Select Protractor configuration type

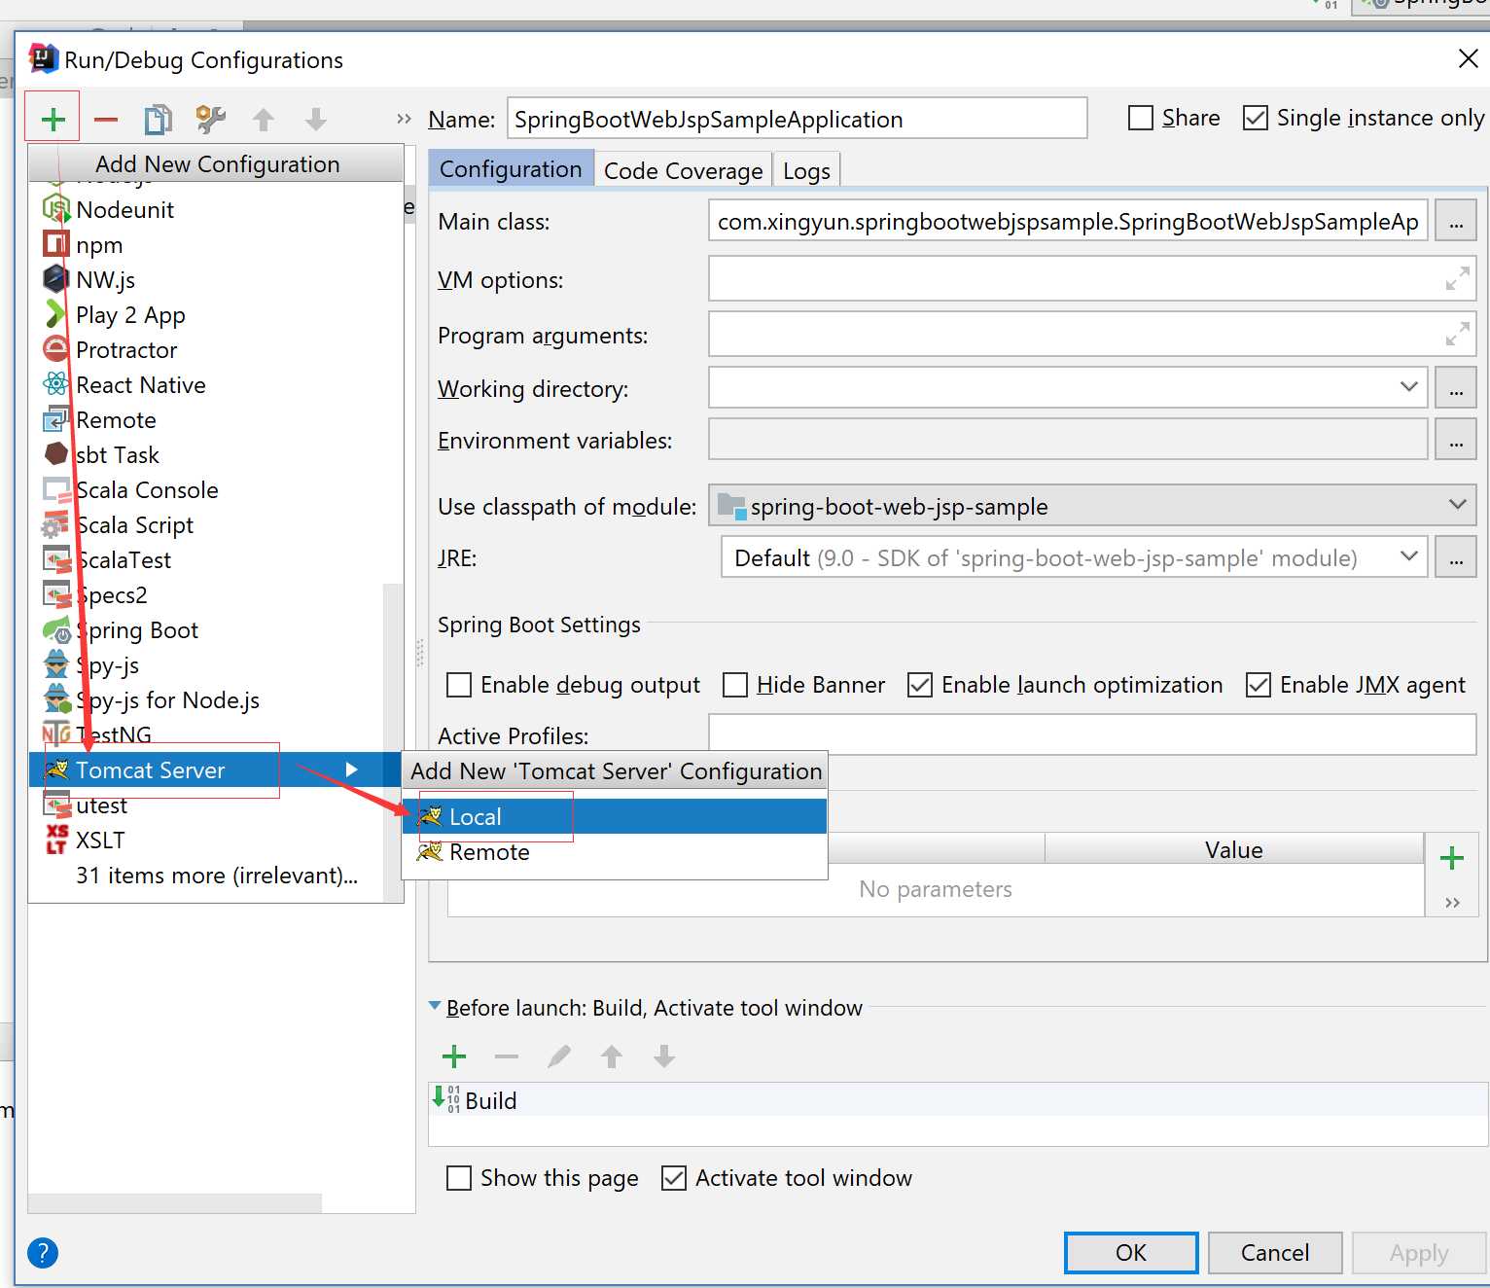(x=216, y=350)
